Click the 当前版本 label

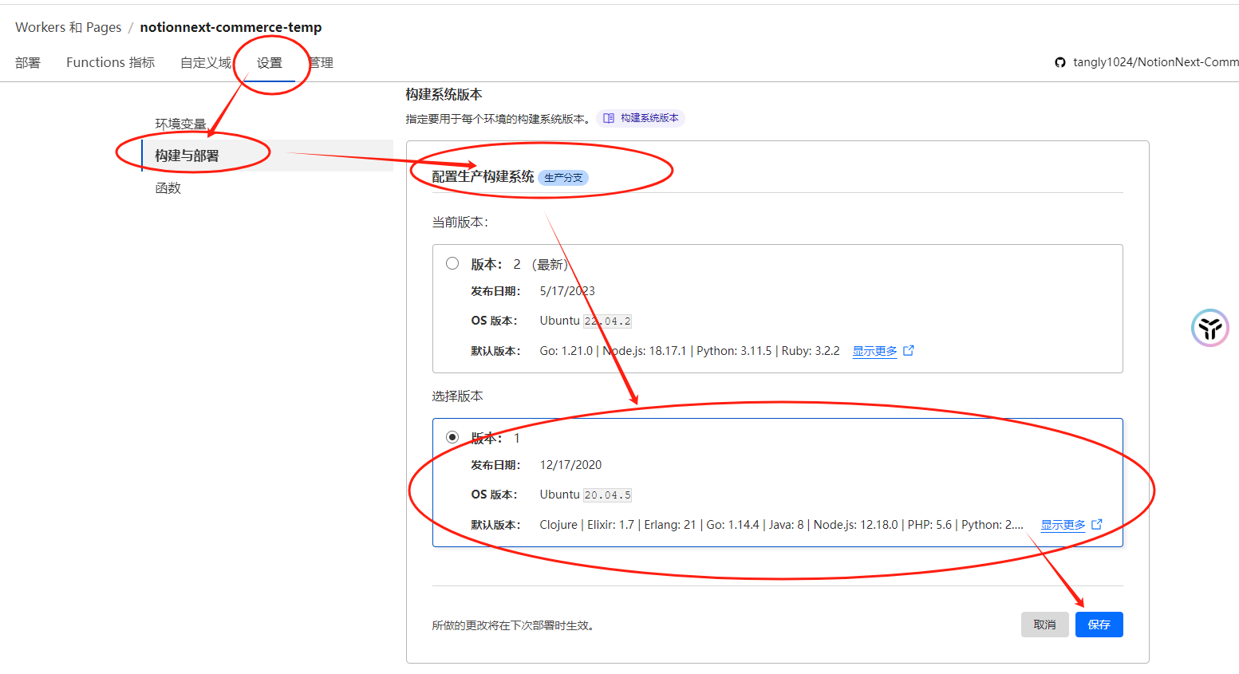(x=460, y=223)
